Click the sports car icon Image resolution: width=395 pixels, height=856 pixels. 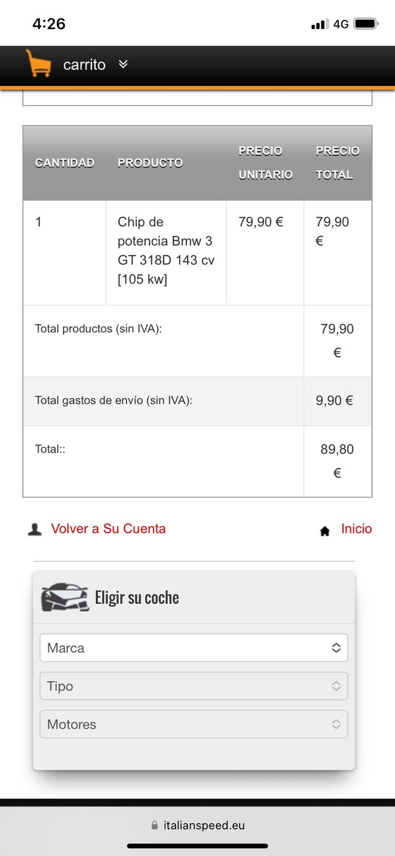[x=64, y=598]
